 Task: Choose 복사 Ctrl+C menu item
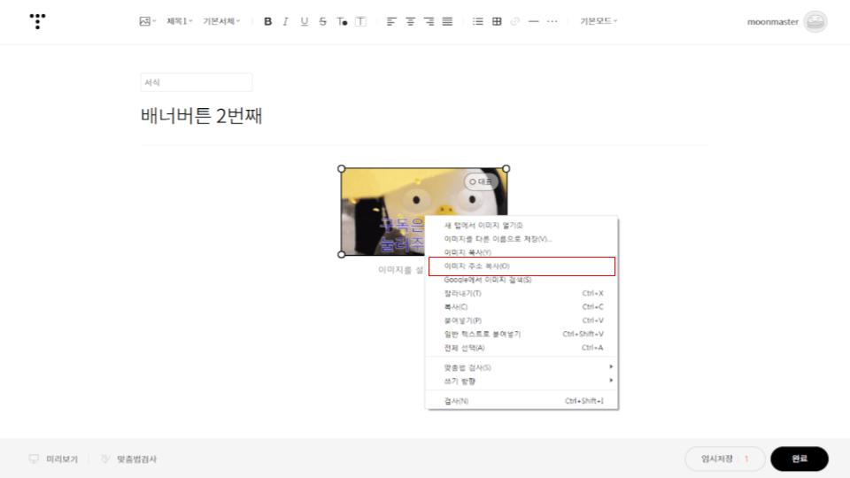pos(522,307)
